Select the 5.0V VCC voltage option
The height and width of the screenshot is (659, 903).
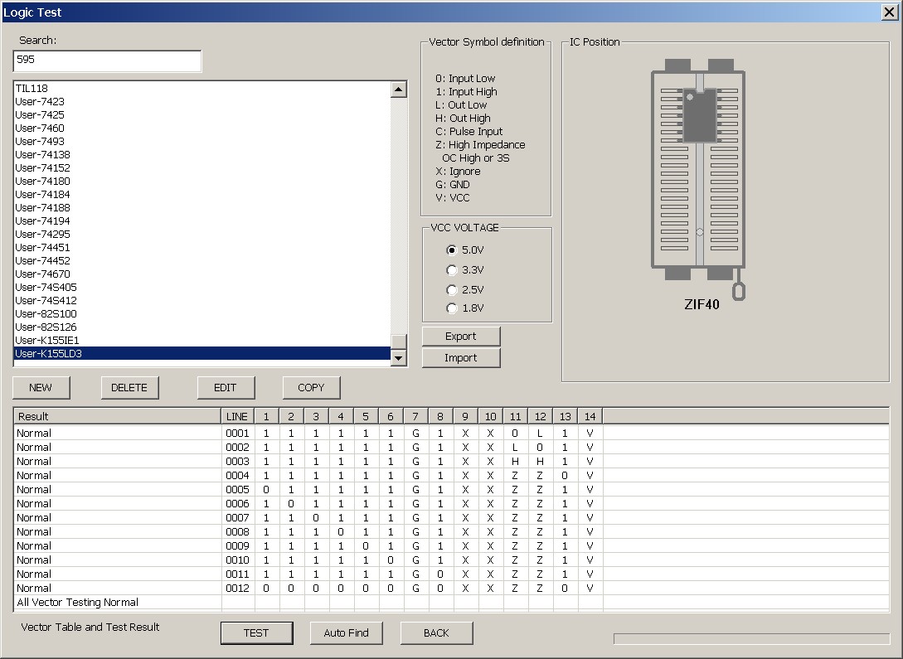click(x=452, y=250)
